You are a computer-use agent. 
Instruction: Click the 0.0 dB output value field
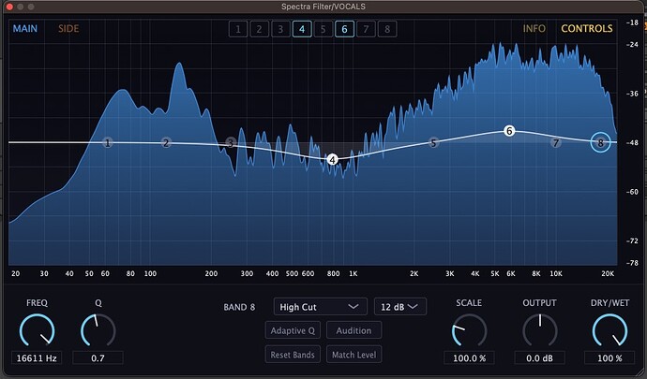(540, 358)
